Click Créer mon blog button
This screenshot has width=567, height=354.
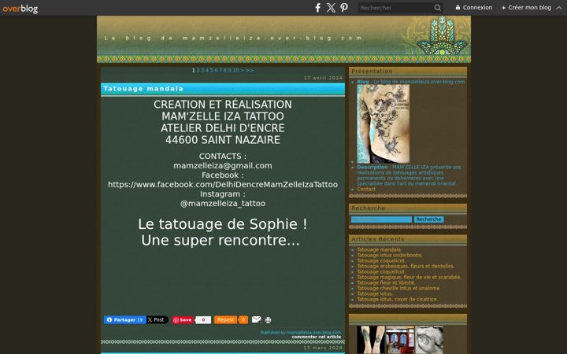(527, 7)
